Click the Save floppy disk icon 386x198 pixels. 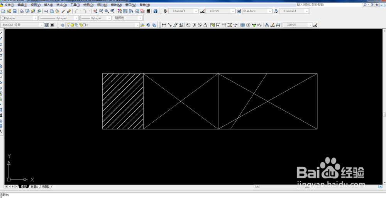(x=15, y=11)
